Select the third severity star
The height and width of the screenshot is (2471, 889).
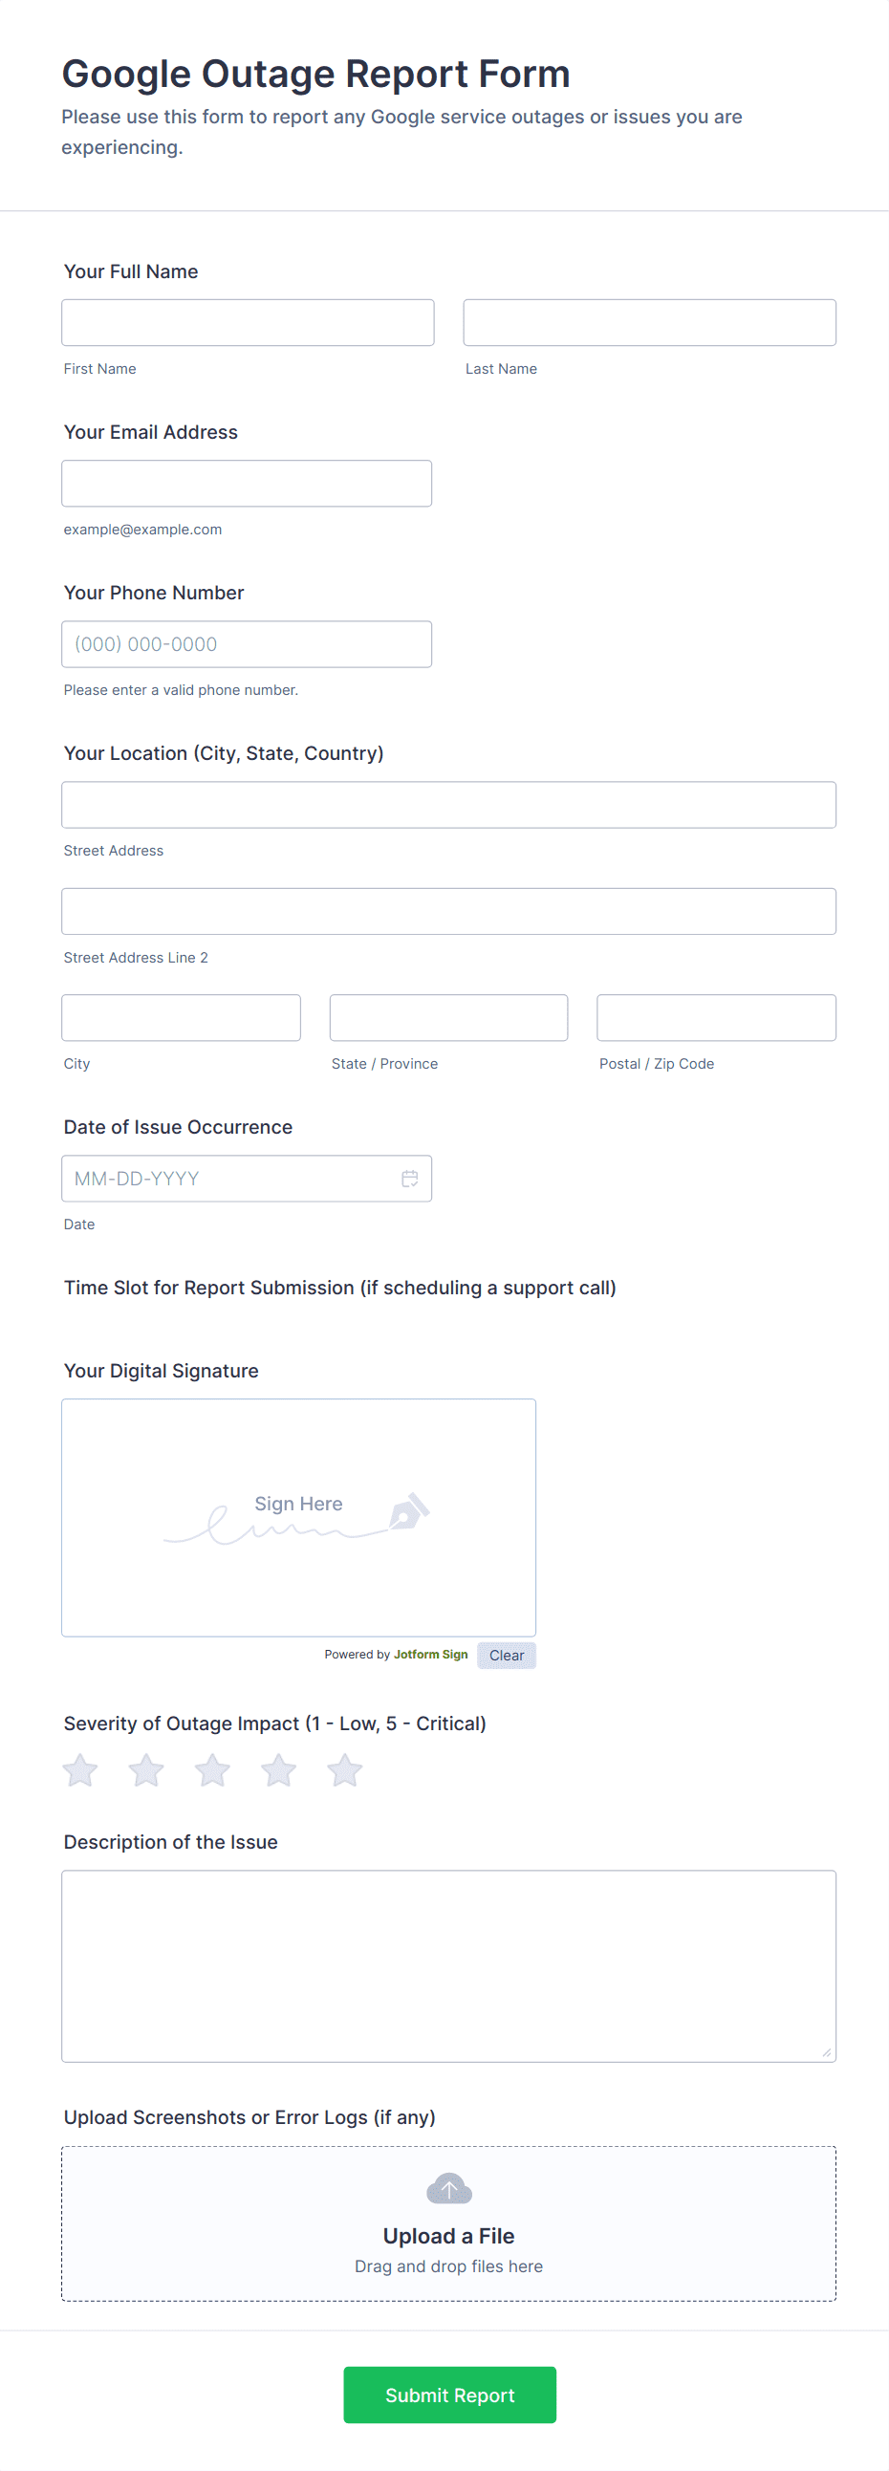point(212,1769)
